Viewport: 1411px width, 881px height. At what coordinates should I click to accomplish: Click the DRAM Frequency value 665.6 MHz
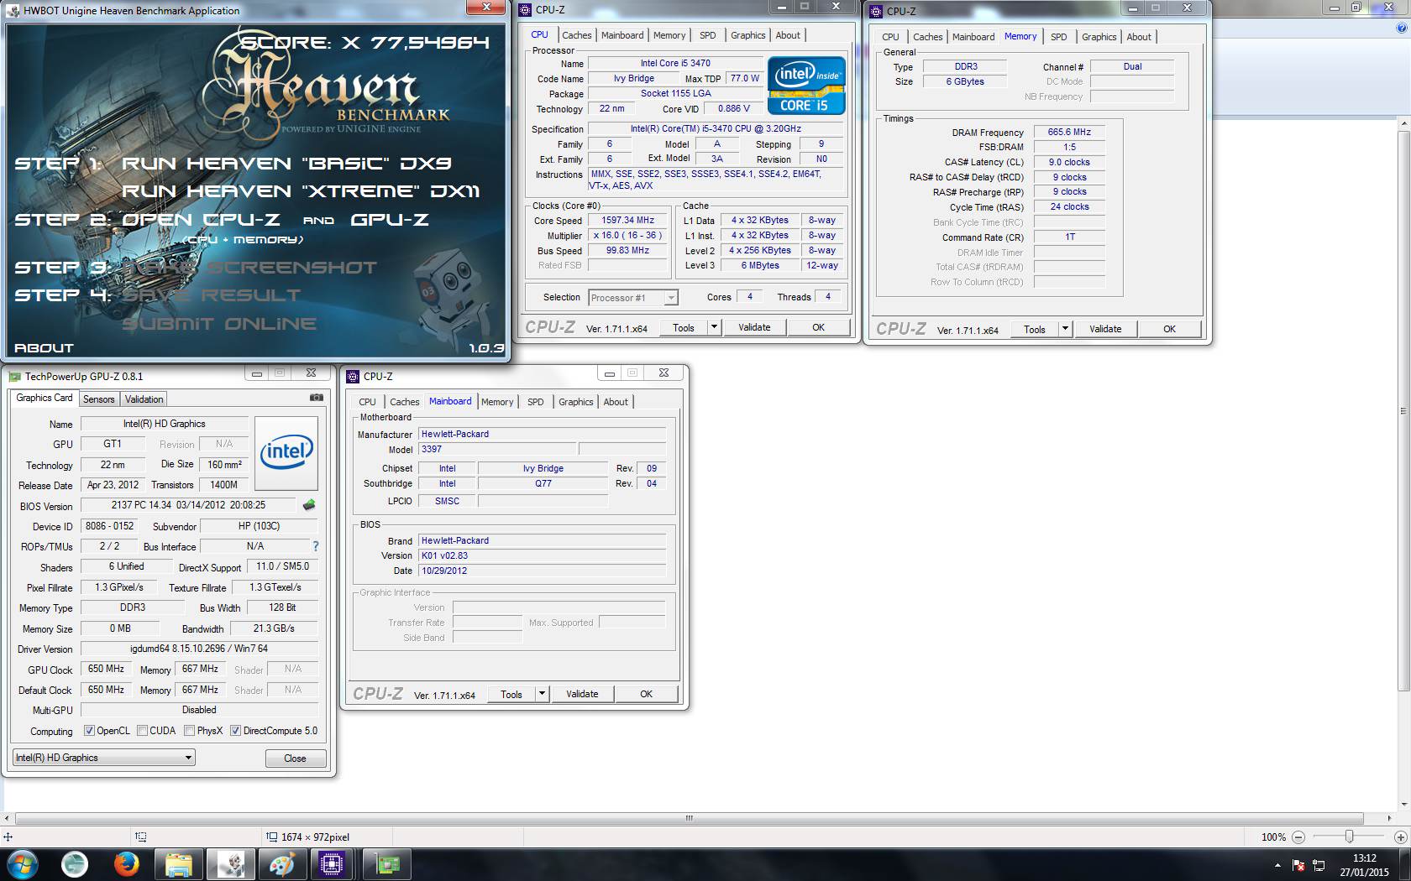(1069, 132)
